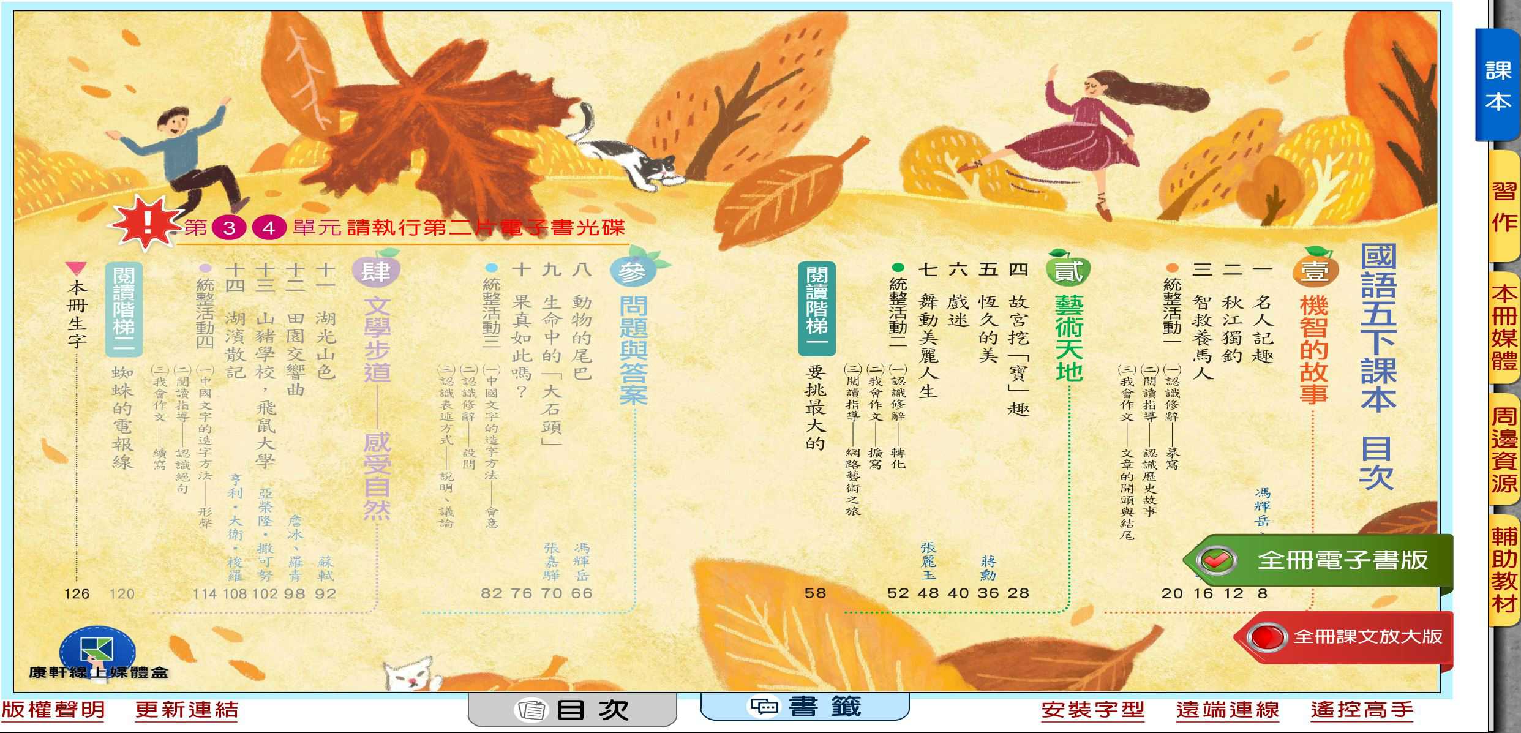
Task: Click unit number 4 circle
Action: 269,228
